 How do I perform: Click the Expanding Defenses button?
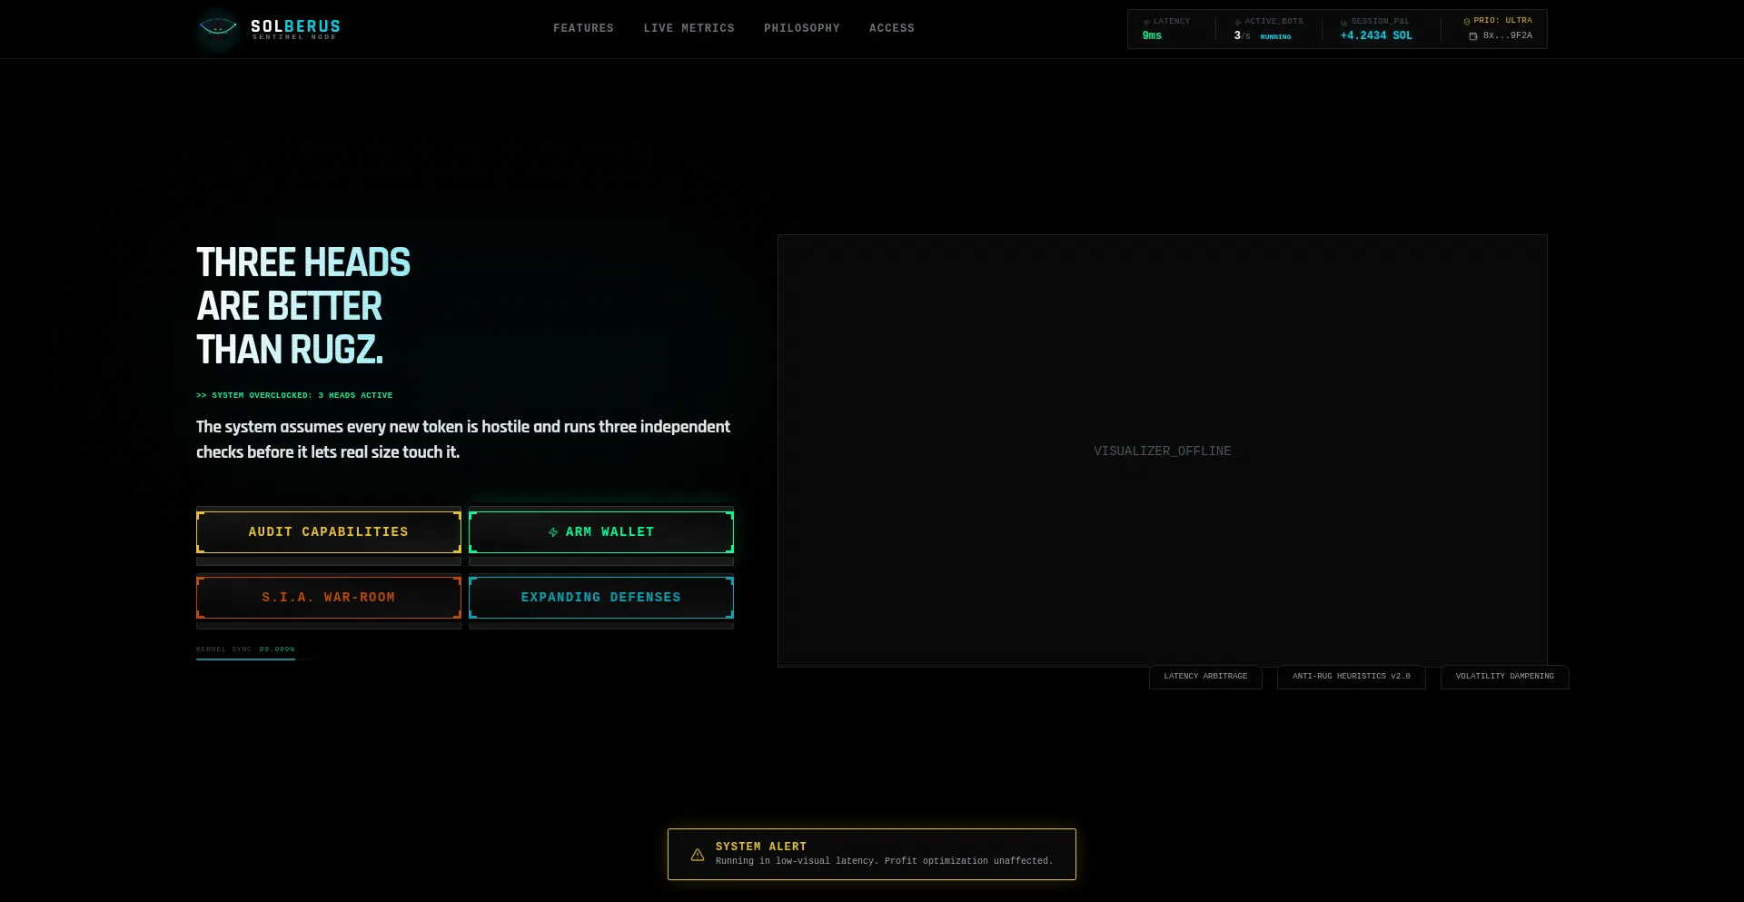(x=601, y=598)
